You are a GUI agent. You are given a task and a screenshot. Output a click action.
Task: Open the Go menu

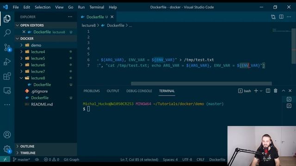[71, 7]
